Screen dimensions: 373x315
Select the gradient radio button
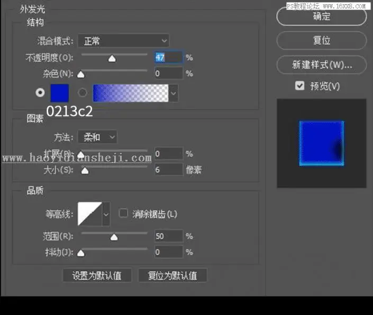(83, 92)
